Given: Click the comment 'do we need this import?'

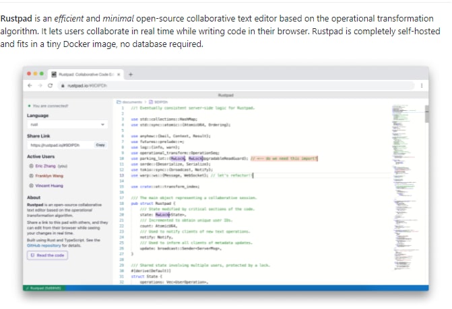Looking at the screenshot, I should 284,159.
